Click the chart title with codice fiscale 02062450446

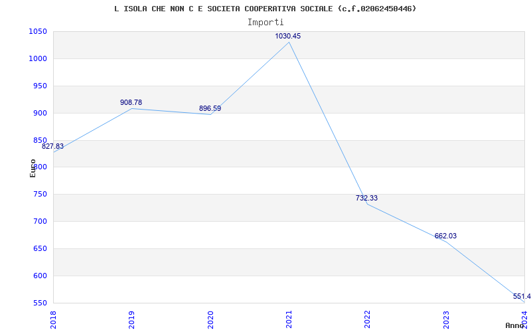[x=265, y=9]
